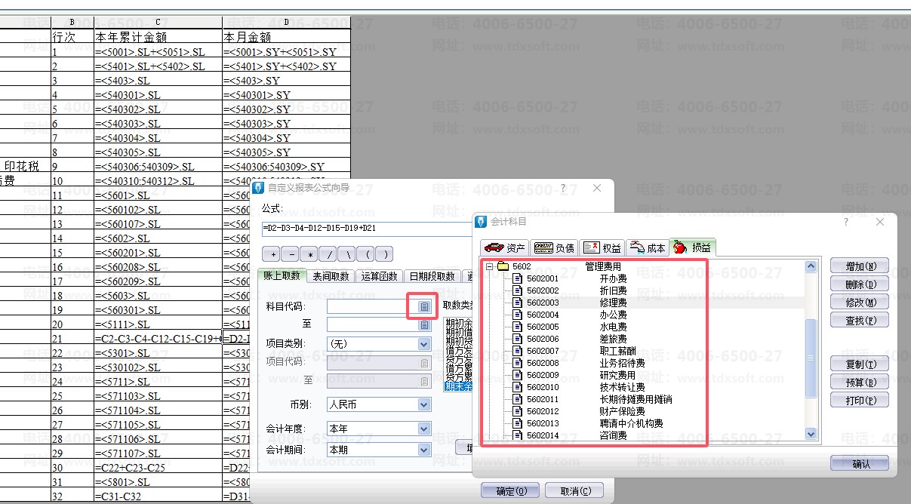Open the 会计年度 dropdown
Screen dimensions: 911x504
(x=423, y=429)
